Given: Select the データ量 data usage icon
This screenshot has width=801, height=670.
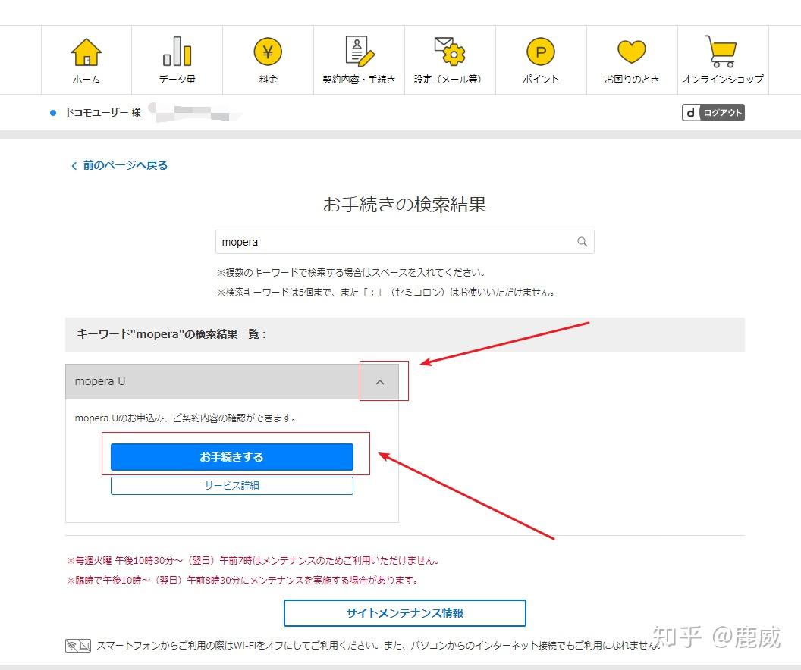Looking at the screenshot, I should click(177, 59).
